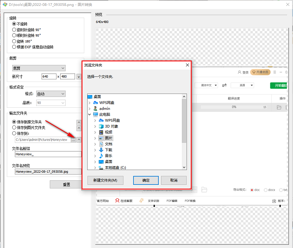
Task: Open the 格式 自动 dropdown
Action: click(51, 94)
